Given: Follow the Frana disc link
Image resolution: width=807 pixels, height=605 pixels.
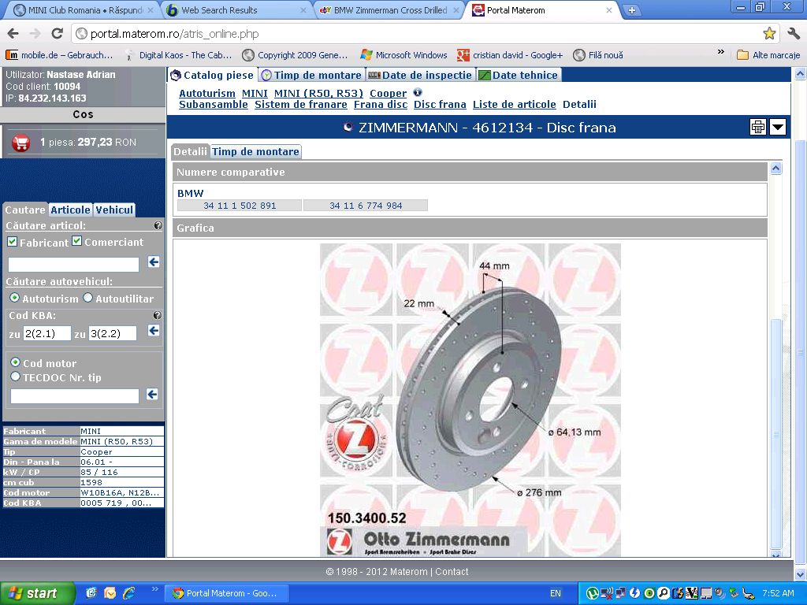Looking at the screenshot, I should point(381,105).
